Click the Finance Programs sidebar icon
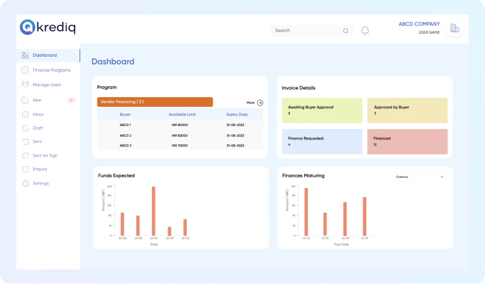This screenshot has height=284, width=485. click(25, 70)
